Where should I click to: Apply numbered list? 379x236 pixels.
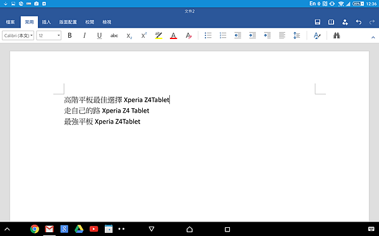tap(223, 35)
